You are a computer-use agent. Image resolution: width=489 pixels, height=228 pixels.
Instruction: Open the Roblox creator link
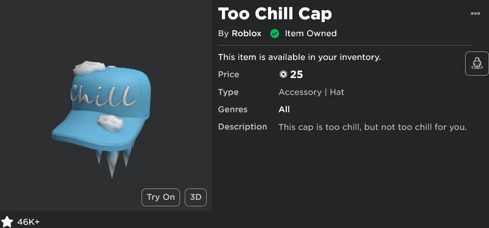point(246,34)
